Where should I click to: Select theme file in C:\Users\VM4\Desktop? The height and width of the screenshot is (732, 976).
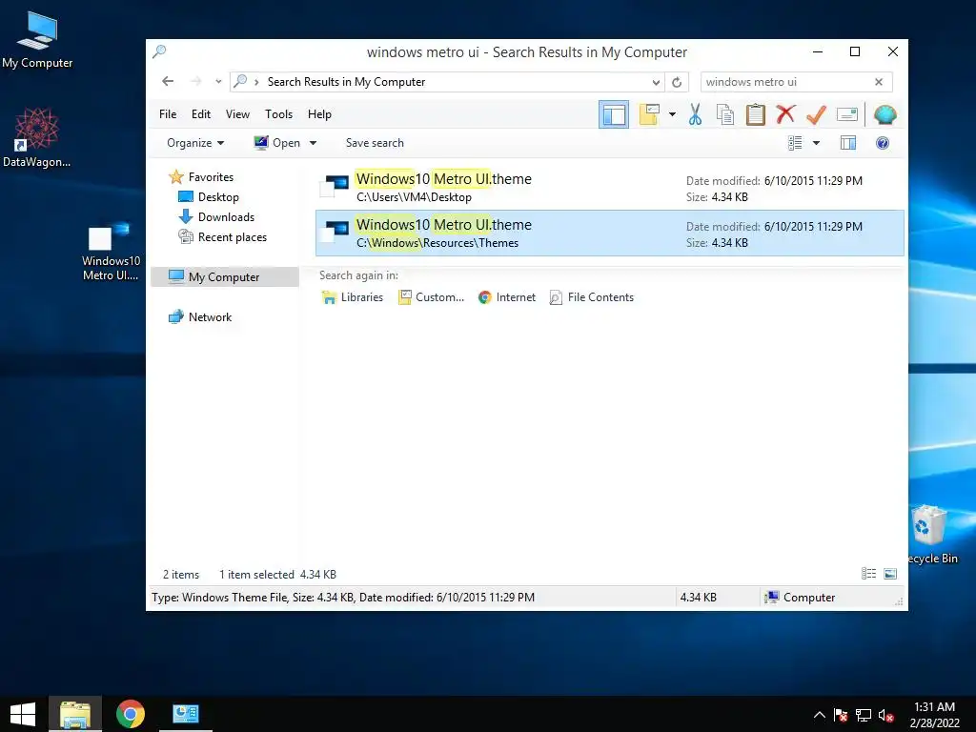pos(609,188)
